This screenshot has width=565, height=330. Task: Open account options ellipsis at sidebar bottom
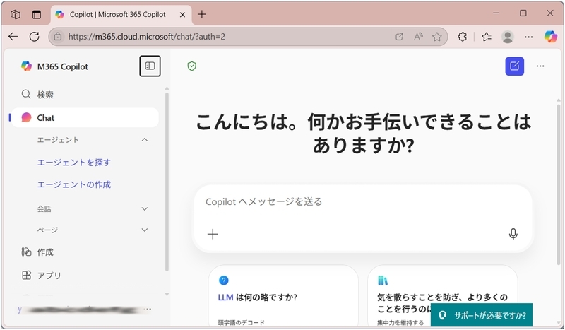pos(147,309)
